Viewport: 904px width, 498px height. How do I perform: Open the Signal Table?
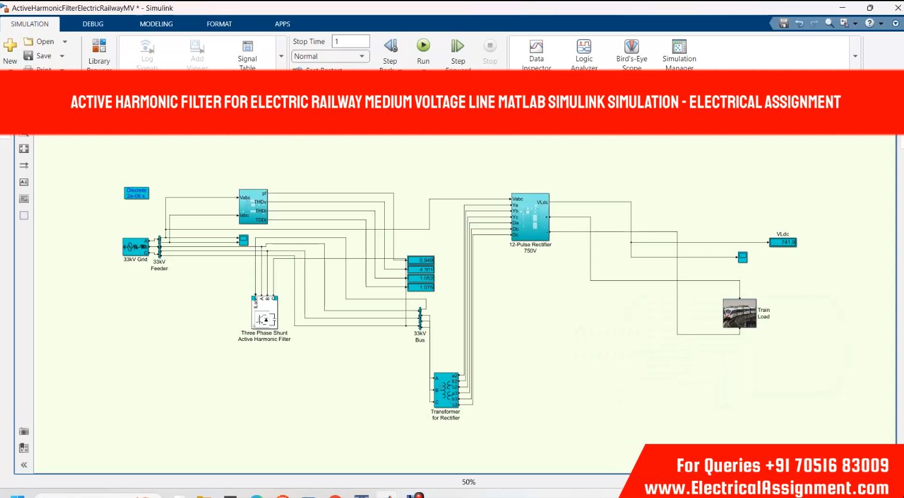point(247,54)
